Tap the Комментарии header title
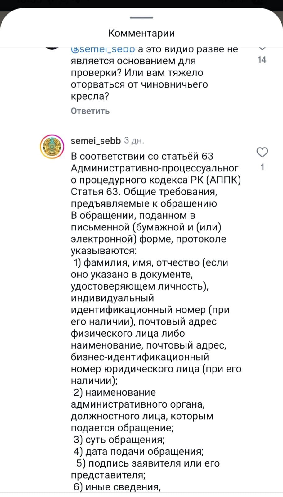Screen dimensions: 283x497 click(141, 33)
